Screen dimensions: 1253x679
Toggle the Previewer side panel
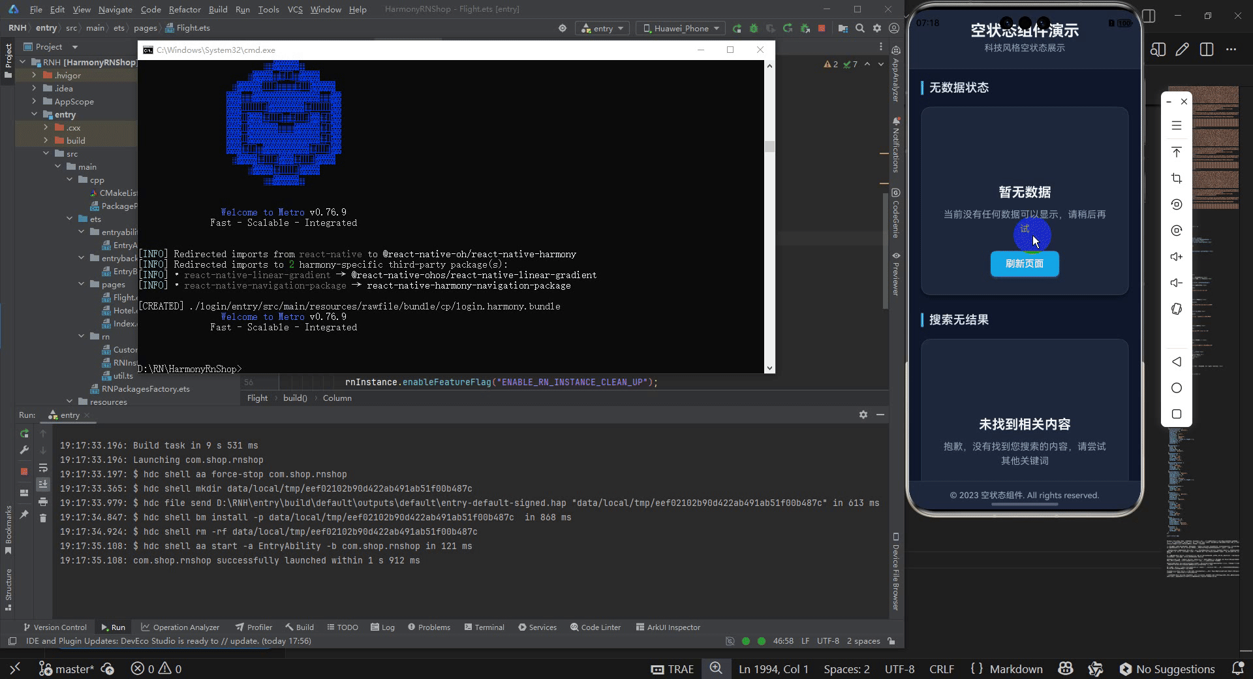click(896, 274)
